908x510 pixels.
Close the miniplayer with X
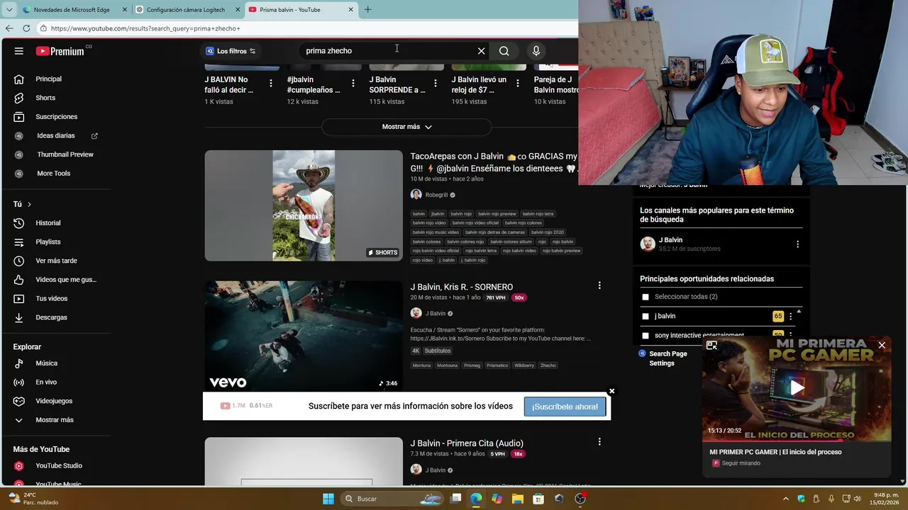tap(882, 345)
